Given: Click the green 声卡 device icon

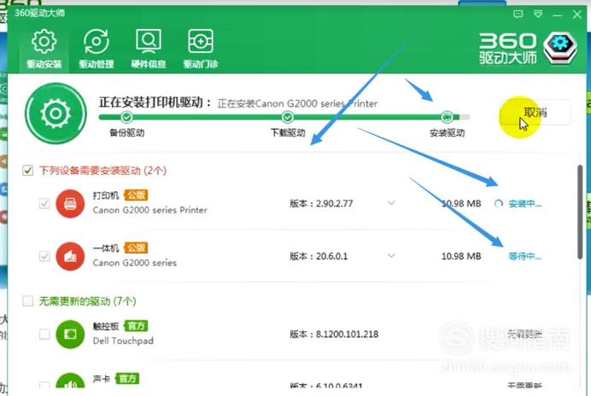Looking at the screenshot, I should pyautogui.click(x=70, y=381).
